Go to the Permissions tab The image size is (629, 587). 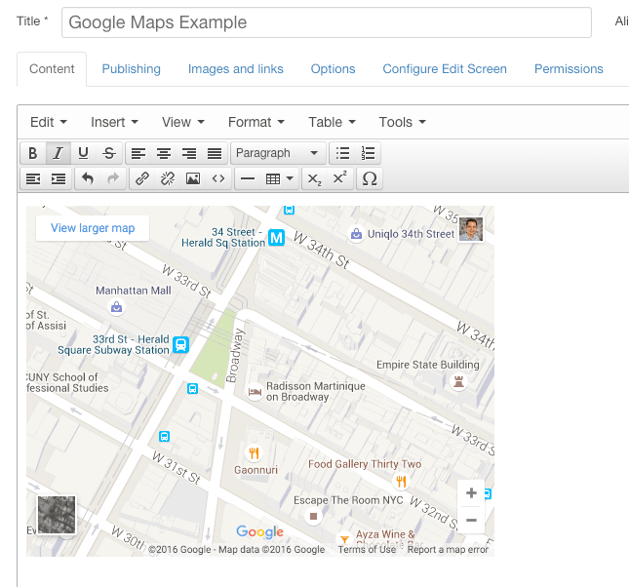(569, 69)
